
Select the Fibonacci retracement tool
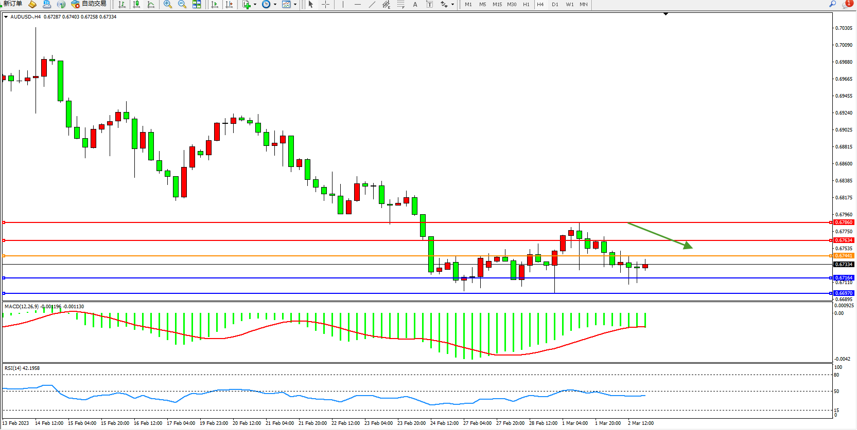tap(401, 4)
